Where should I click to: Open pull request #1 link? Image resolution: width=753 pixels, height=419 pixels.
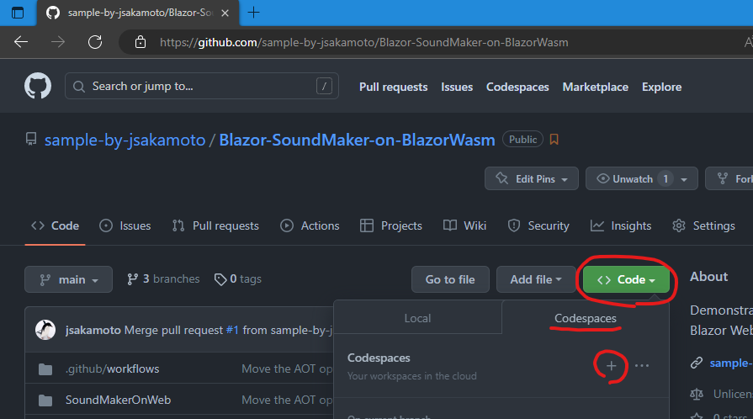(x=232, y=330)
